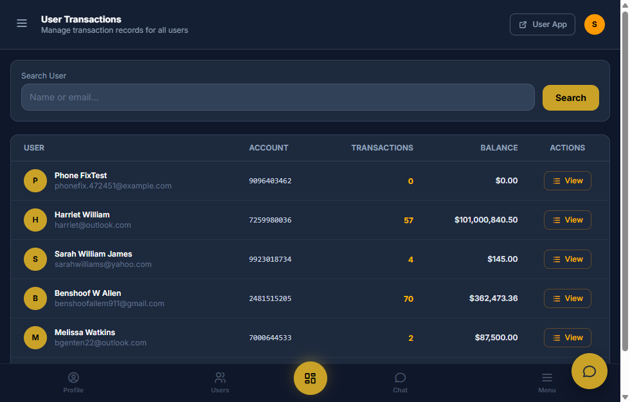Focus the Name or email search field
This screenshot has height=402, width=630.
pyautogui.click(x=278, y=97)
